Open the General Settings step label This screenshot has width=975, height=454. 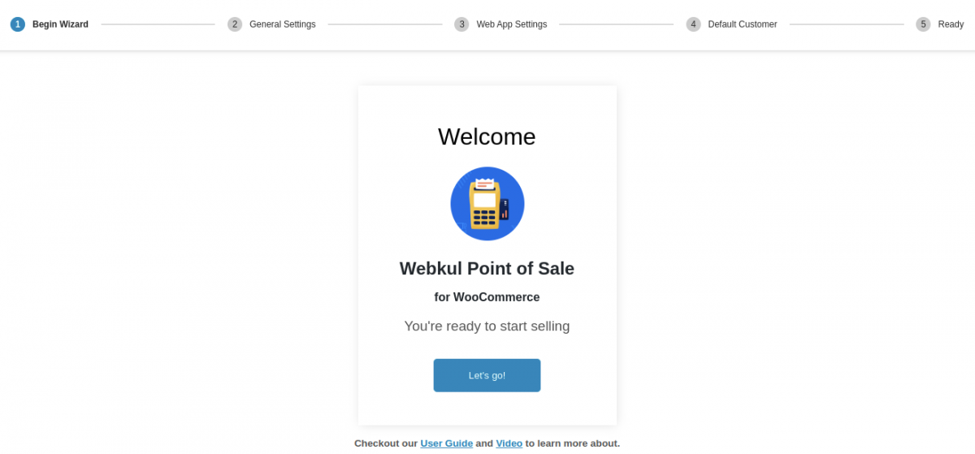pyautogui.click(x=282, y=24)
